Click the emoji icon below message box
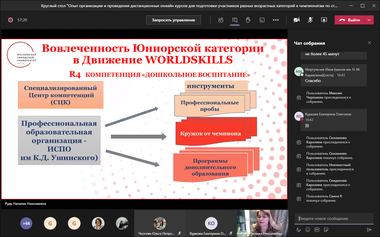Screen dimensions: 380x237 pyautogui.click(x=308, y=230)
